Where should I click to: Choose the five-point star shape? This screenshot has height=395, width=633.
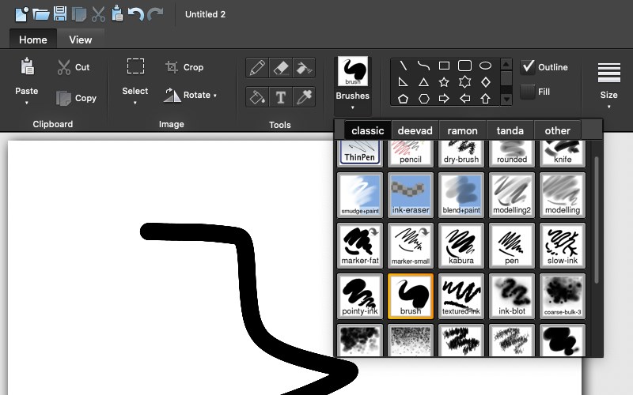coord(444,82)
